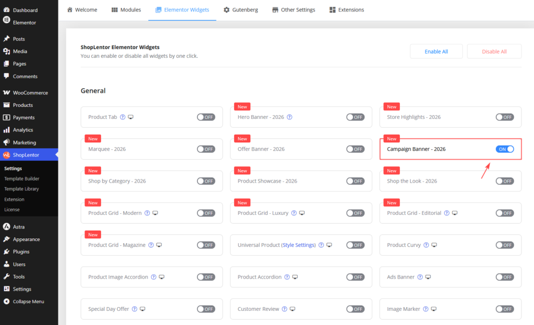This screenshot has width=534, height=325.
Task: Toggle on Special Day Offer widget
Action: tap(206, 309)
